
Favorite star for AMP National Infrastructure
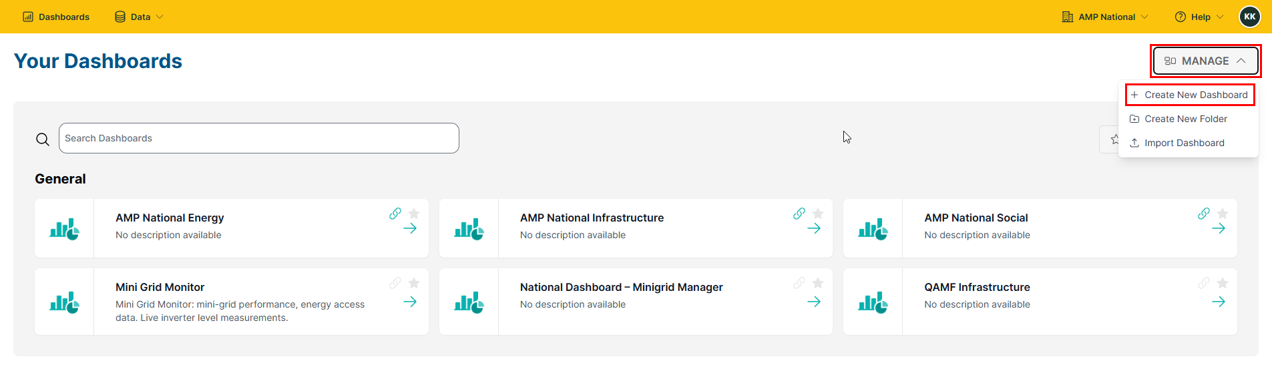click(x=818, y=214)
